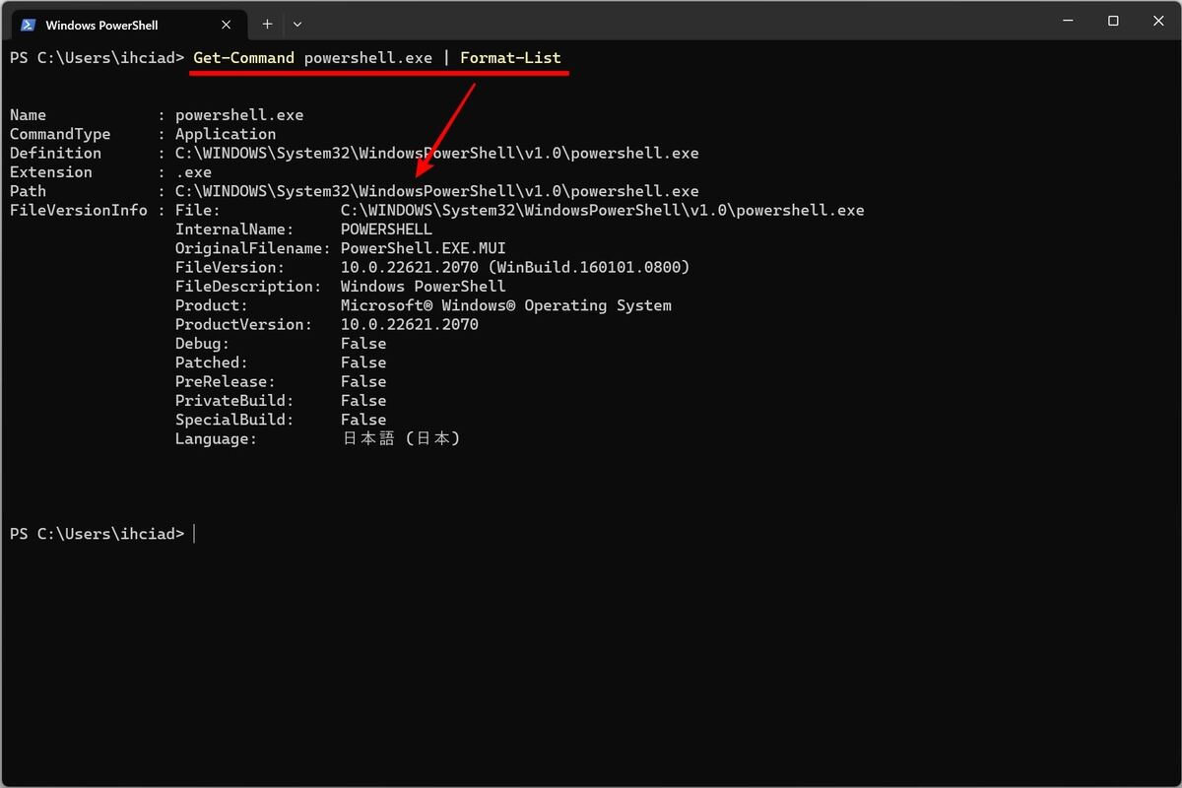Screen dimensions: 1182x788
Task: Click the Definition path value line
Action: [437, 153]
